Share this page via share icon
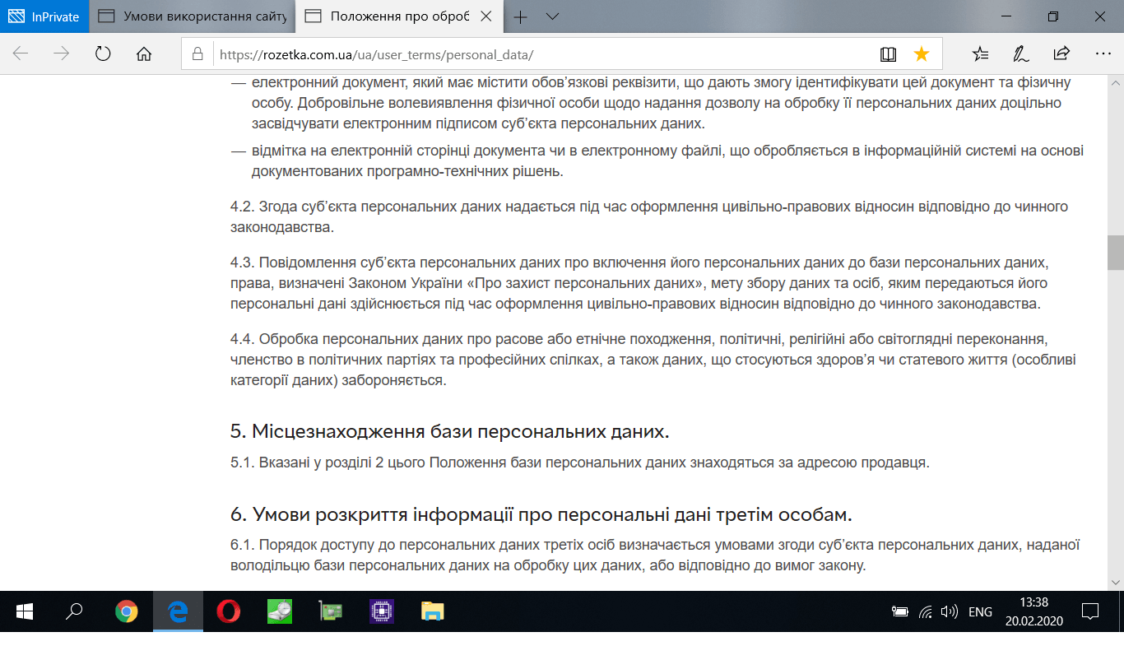The image size is (1124, 660). [1061, 54]
